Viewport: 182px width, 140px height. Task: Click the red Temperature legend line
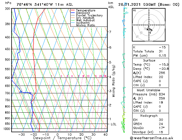click(73, 10)
